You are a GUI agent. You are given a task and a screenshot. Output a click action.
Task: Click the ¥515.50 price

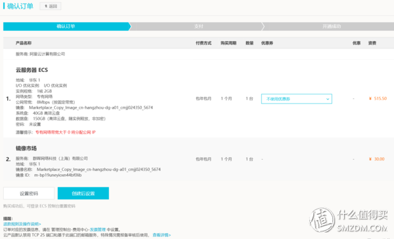pyautogui.click(x=378, y=98)
